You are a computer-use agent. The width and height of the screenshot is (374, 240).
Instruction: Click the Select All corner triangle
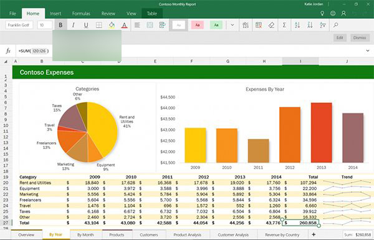pos(6,62)
